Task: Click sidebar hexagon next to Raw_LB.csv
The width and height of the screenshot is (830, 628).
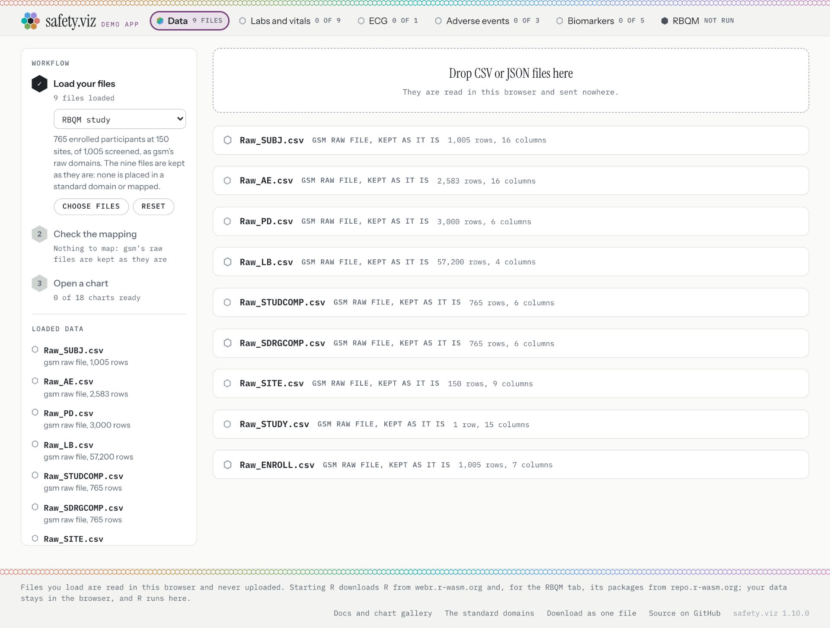Action: [x=35, y=444]
